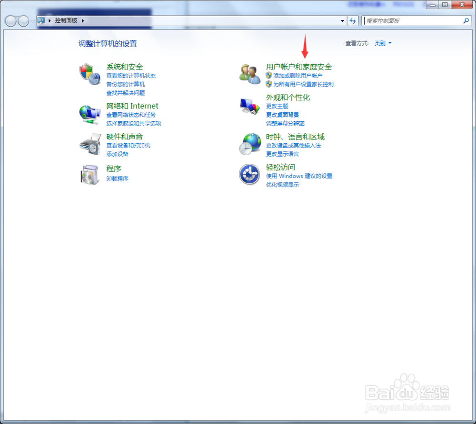Open 调整屏幕分辨率 settings
The height and width of the screenshot is (424, 476).
tap(285, 123)
